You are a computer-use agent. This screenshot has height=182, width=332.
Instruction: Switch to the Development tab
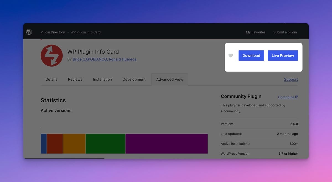point(134,80)
